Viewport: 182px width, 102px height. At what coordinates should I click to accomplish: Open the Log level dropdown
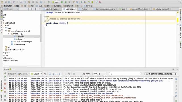[x=99, y=74]
